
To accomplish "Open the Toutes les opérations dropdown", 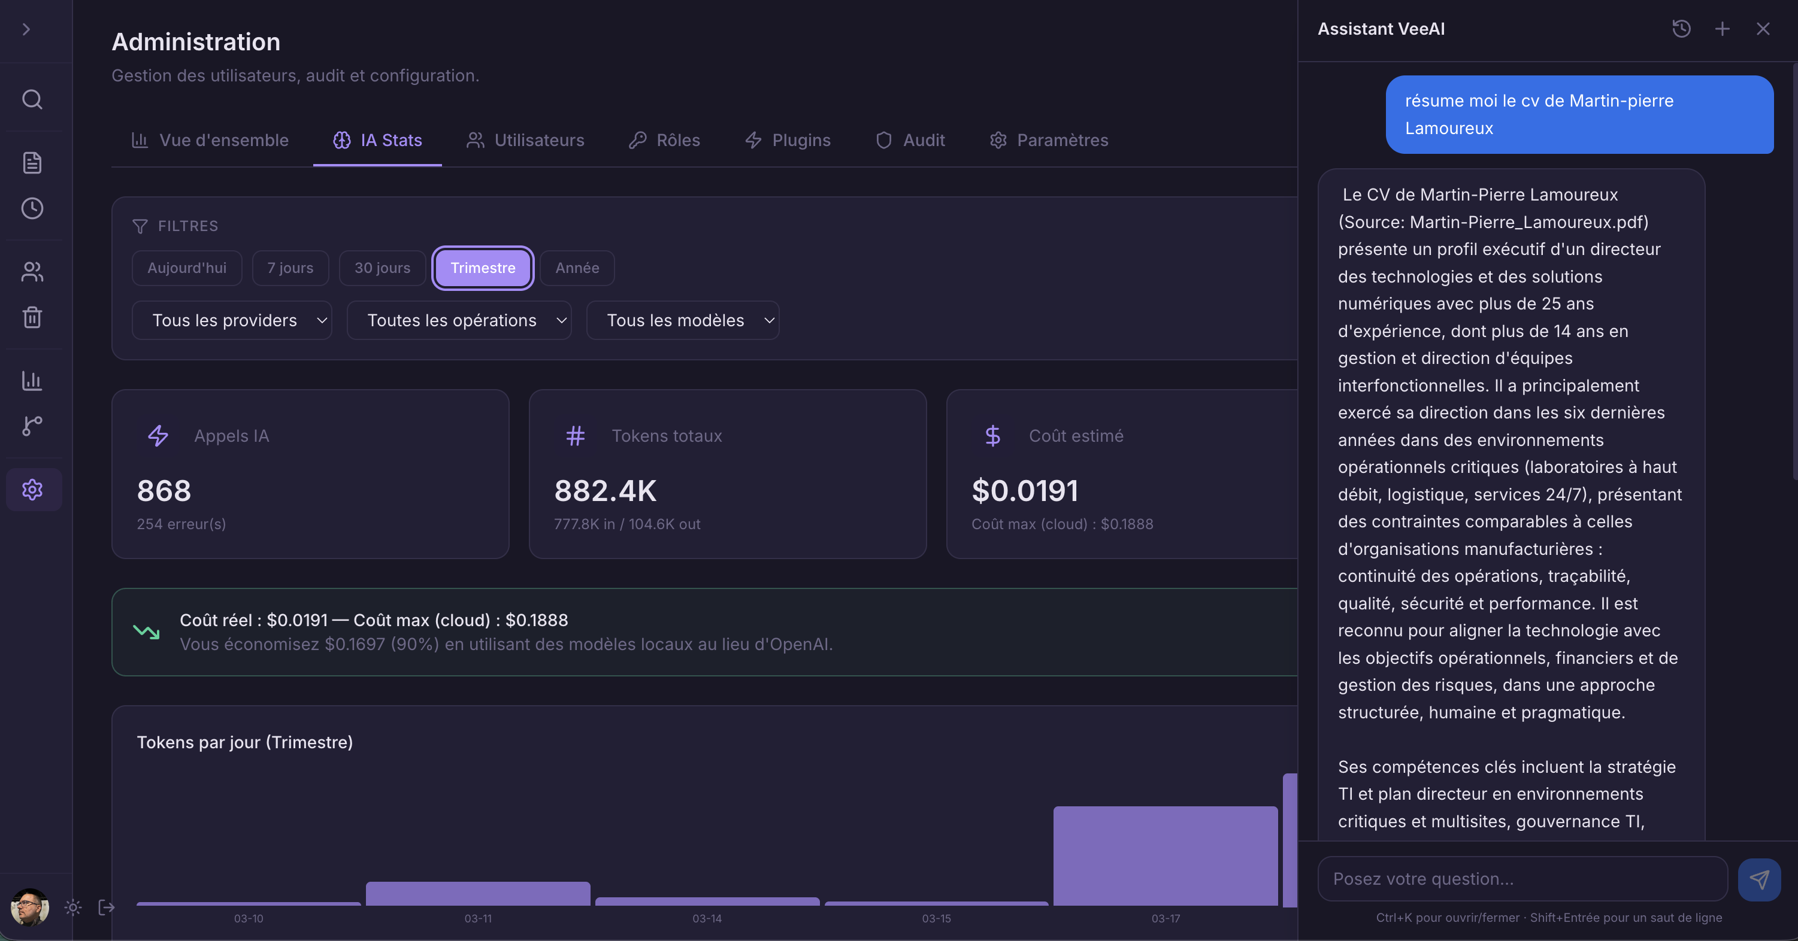I will (459, 320).
